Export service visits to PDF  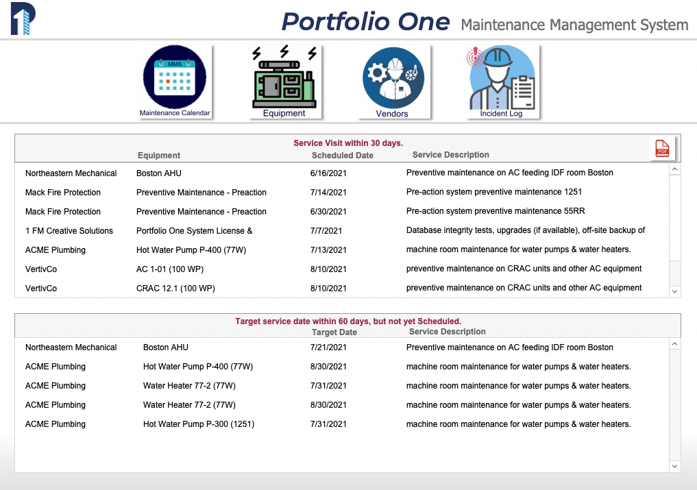click(662, 148)
